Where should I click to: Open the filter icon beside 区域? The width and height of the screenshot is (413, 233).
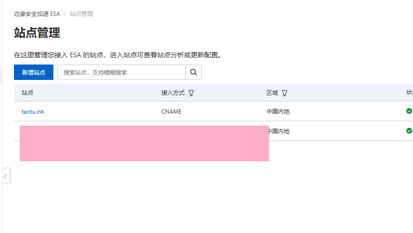coord(284,93)
